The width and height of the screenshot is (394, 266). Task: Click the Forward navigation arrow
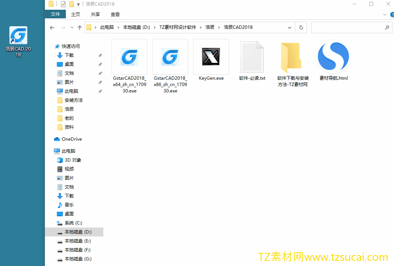63,28
